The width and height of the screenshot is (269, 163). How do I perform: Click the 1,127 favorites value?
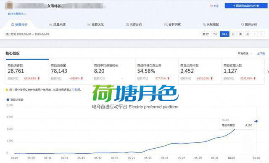(x=230, y=71)
